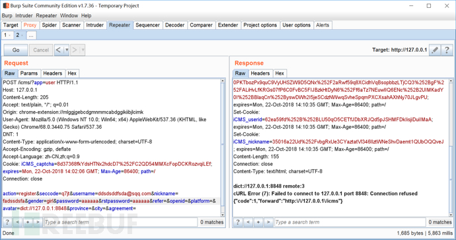Select Request Hex view tab
Screen dimensions: 456x240
pos(72,73)
